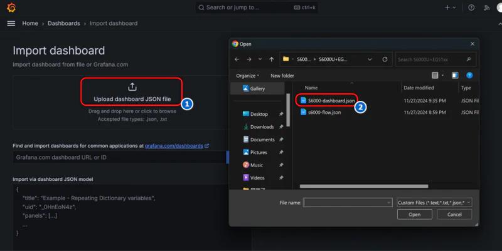The image size is (502, 251).
Task: Click pin icon next to Music
Action: [281, 165]
